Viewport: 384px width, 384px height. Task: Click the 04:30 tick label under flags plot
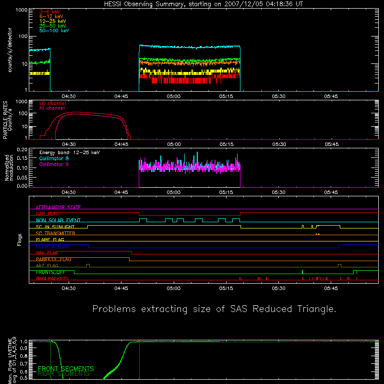point(69,288)
